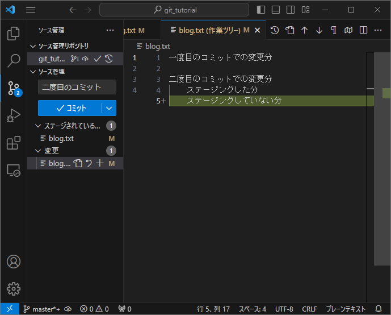This screenshot has width=391, height=315.
Task: Select the blog.txt (作業ツリー) tab
Action: pyautogui.click(x=213, y=30)
